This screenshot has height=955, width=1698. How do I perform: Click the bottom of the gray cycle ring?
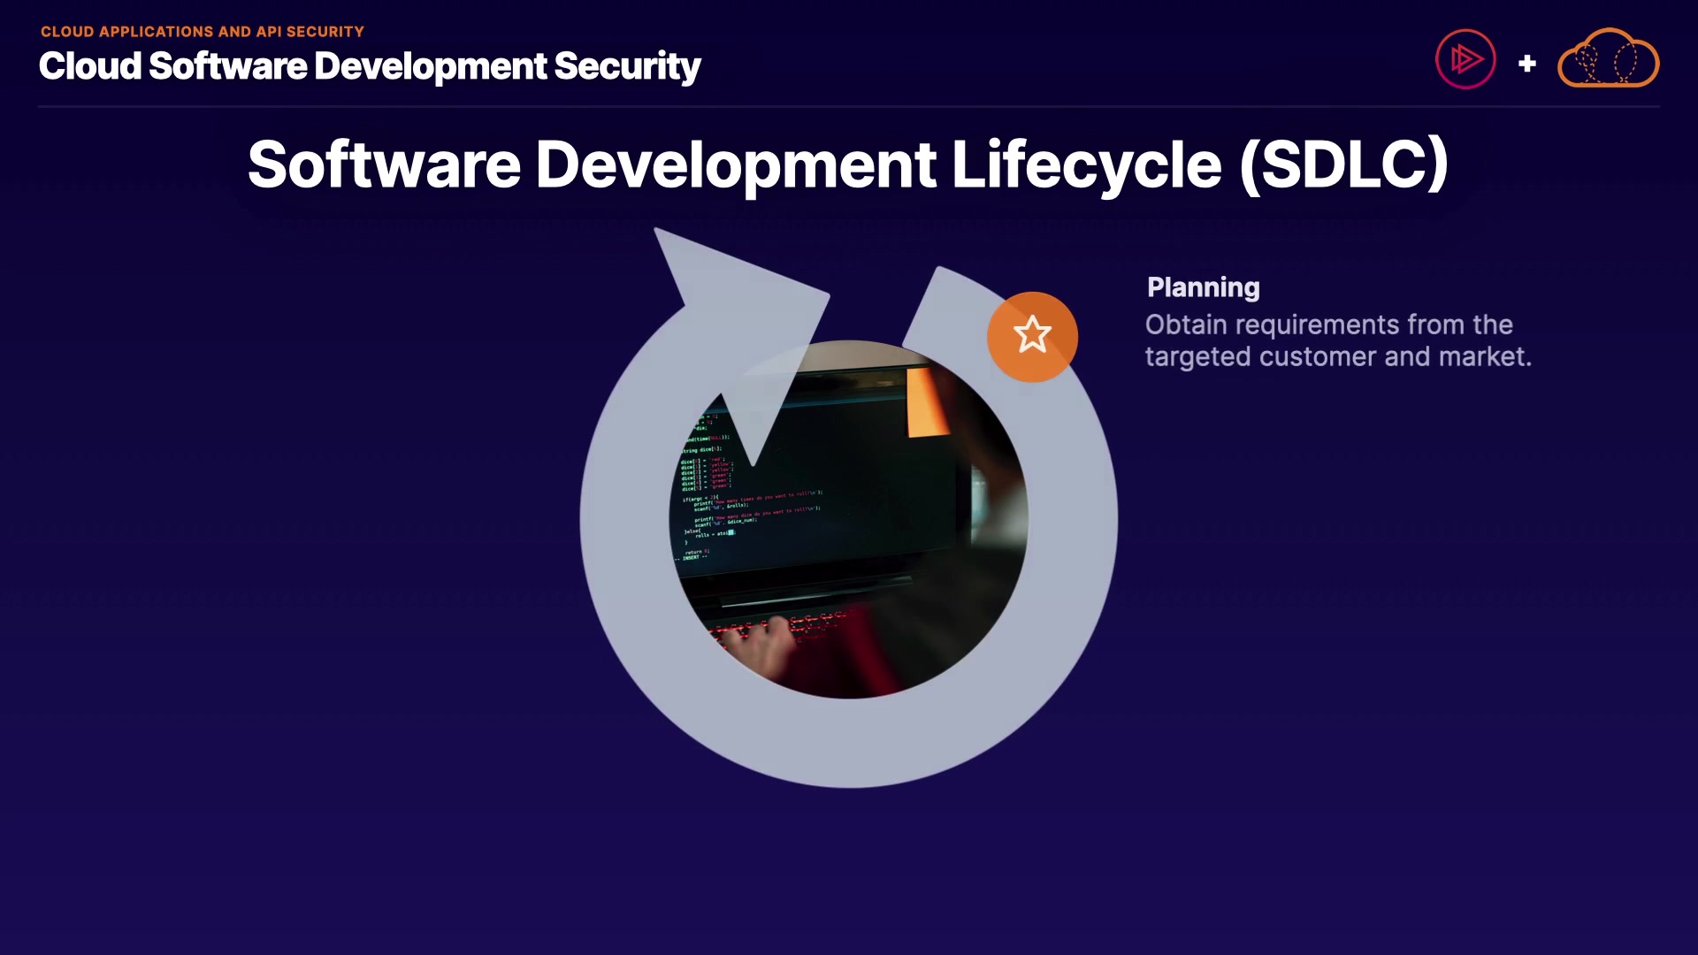849,743
